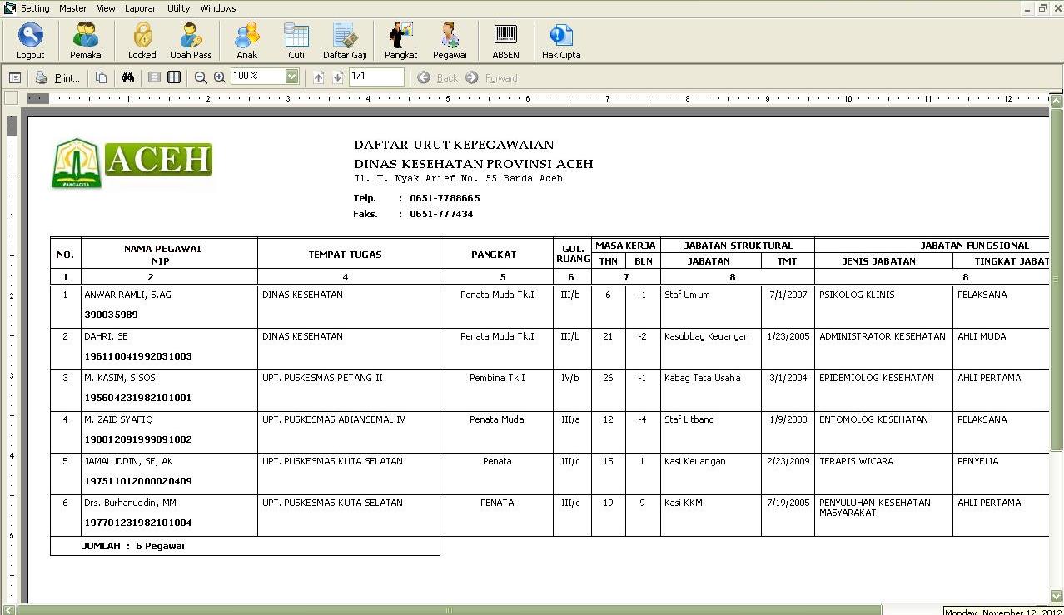This screenshot has height=615, width=1064.
Task: Switch to multiple pages view icon
Action: (x=174, y=77)
